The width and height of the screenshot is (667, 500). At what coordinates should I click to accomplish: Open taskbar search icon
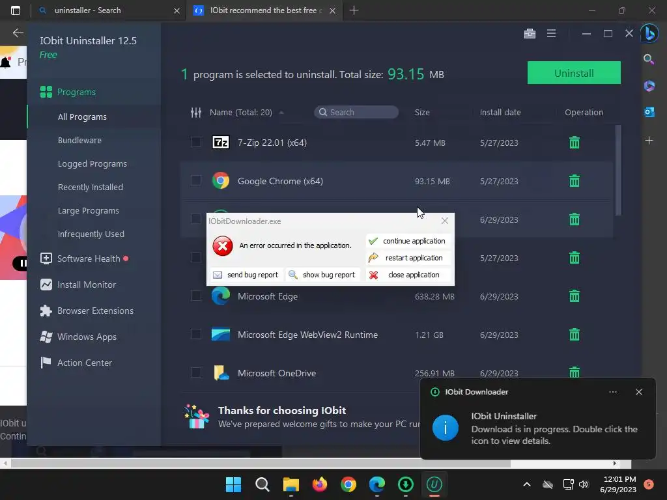pos(262,484)
